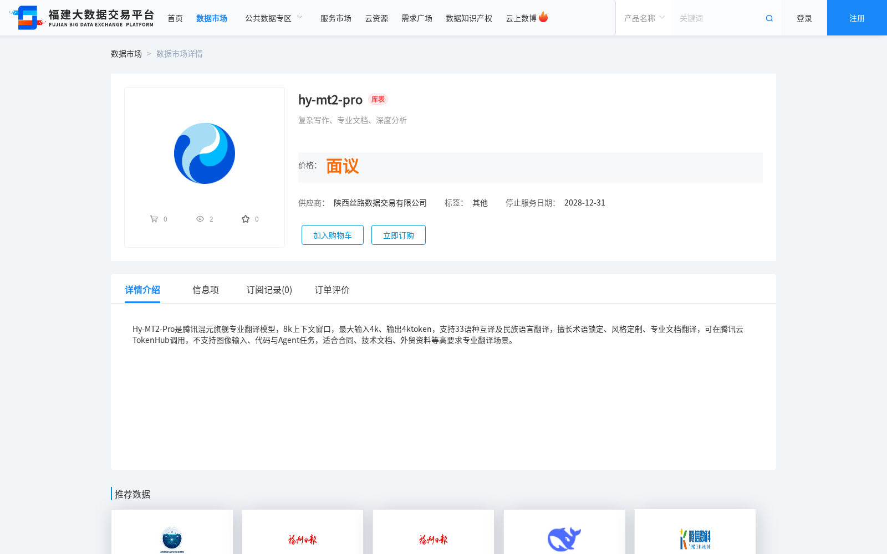887x554 pixels.
Task: Click the 数据市场 breadcrumb link
Action: pyautogui.click(x=126, y=54)
